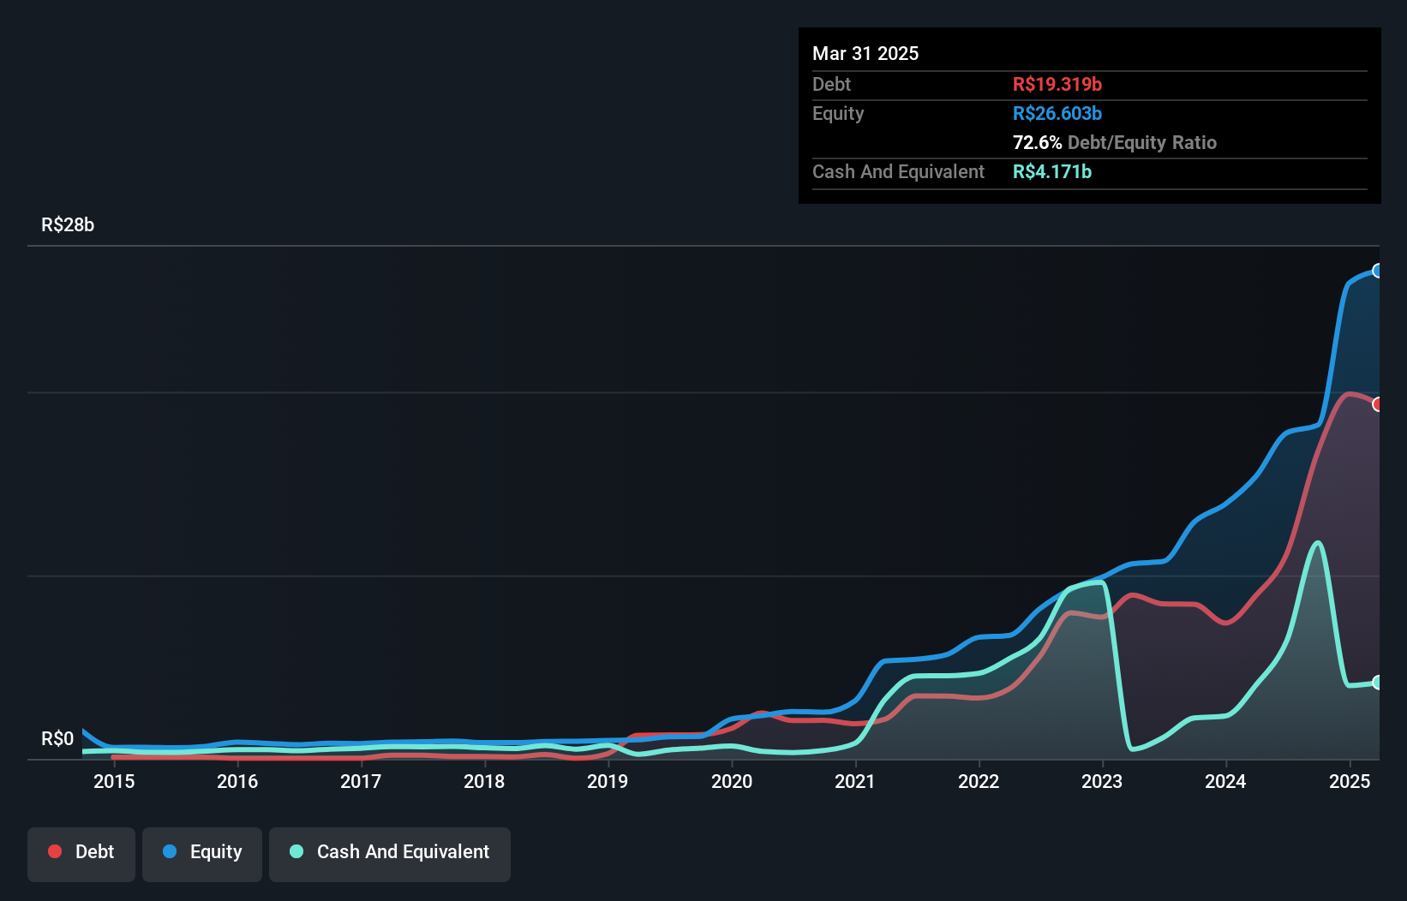Click the Equity row label in tooltip
Image resolution: width=1407 pixels, height=901 pixels.
tap(838, 113)
